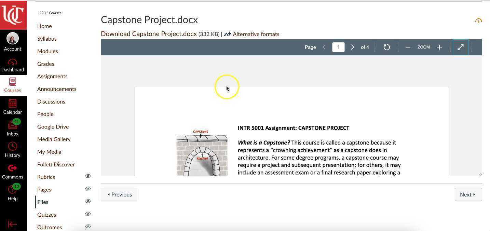Open Follett Discover course link
This screenshot has width=490, height=231.
(56, 164)
